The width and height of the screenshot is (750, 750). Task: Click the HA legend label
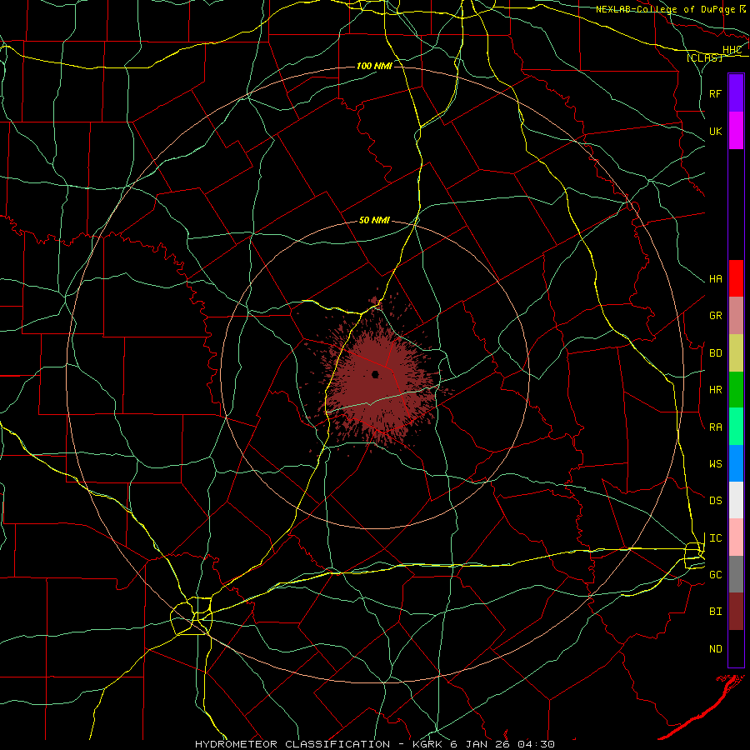click(x=716, y=279)
